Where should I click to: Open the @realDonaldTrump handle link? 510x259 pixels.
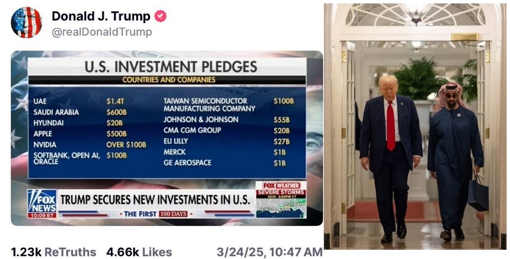(x=102, y=32)
